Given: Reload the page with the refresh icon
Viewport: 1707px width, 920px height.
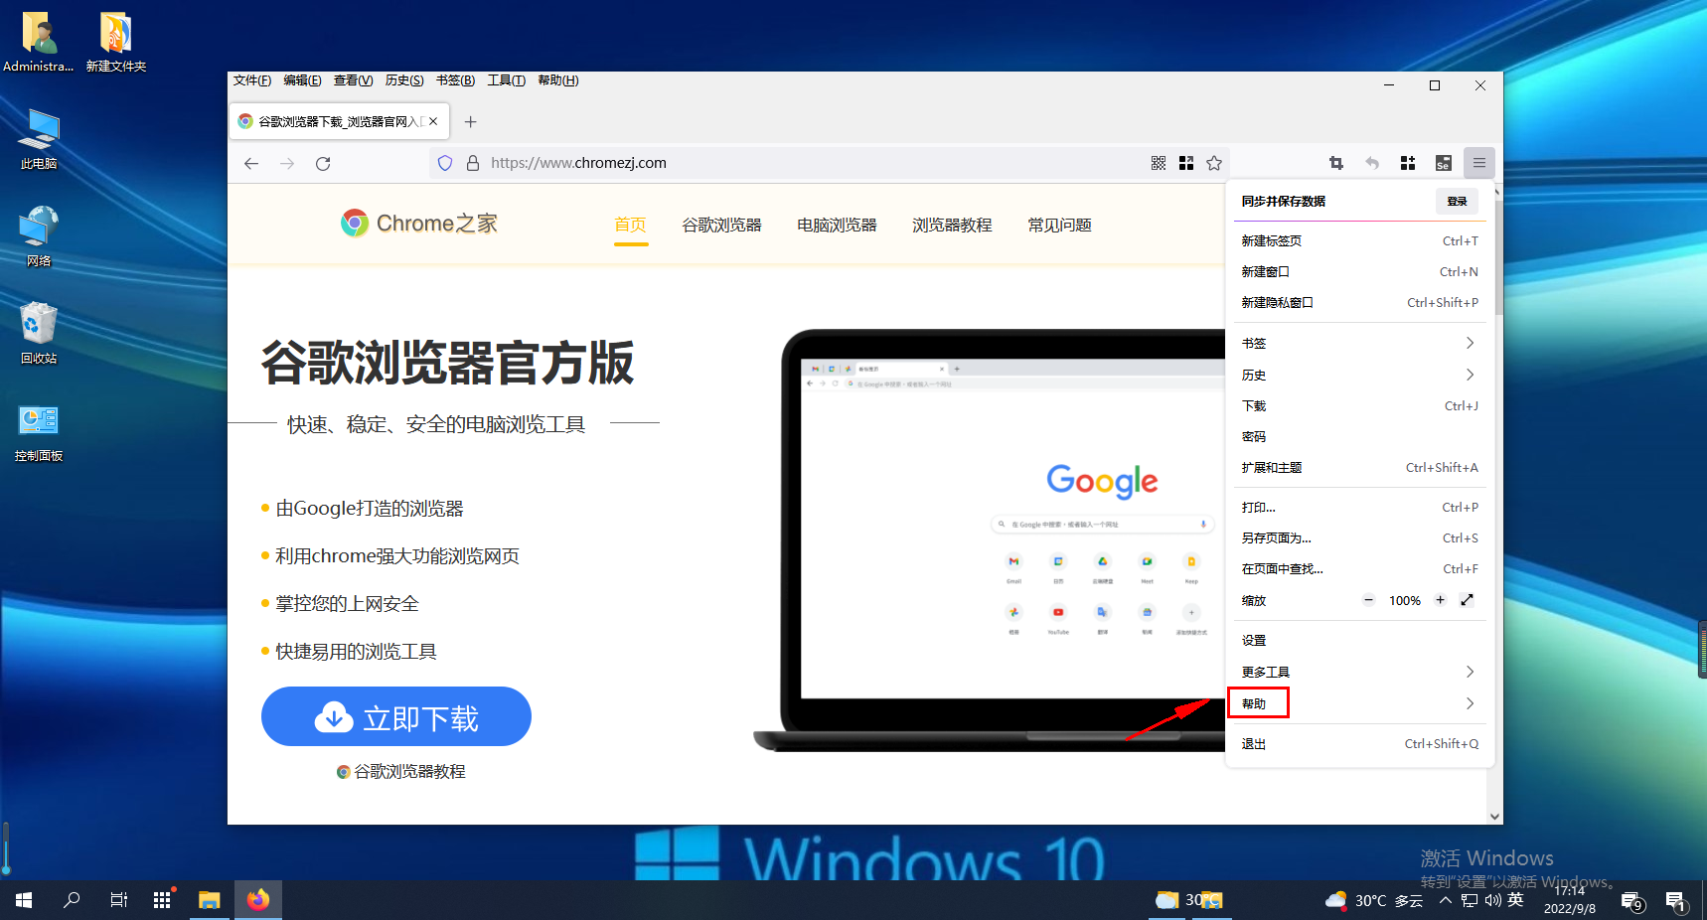Looking at the screenshot, I should pos(323,163).
